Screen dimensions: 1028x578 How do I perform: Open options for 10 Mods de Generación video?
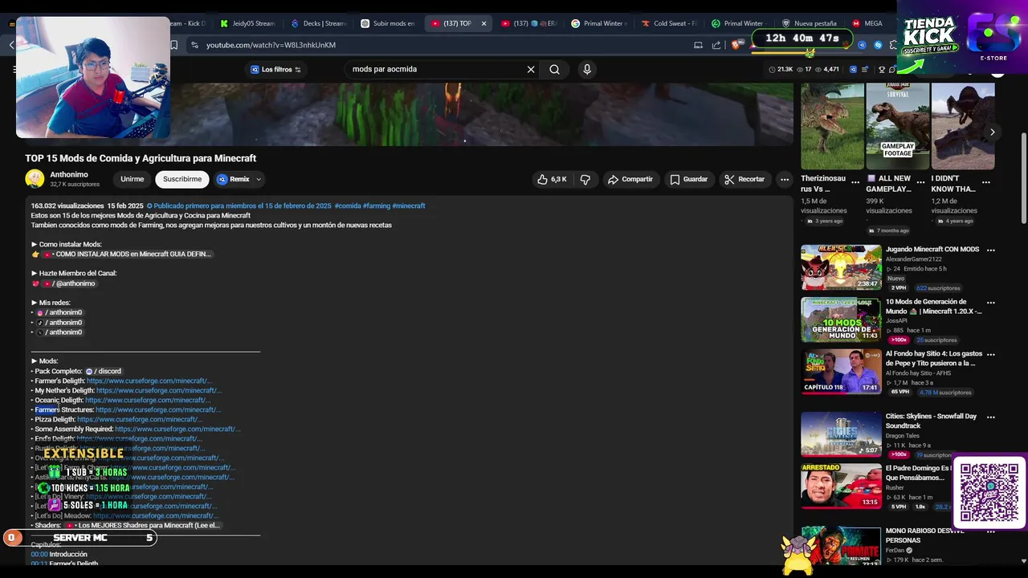tap(990, 303)
